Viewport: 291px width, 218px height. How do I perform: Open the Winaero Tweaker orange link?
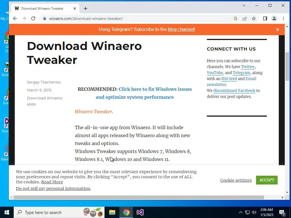[93, 112]
